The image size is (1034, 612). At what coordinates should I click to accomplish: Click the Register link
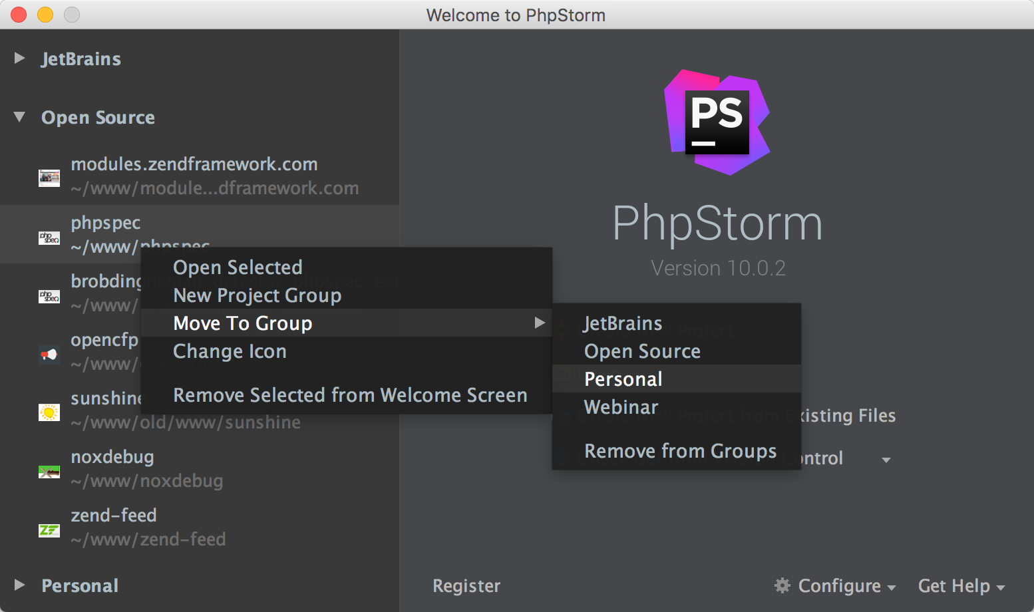[x=466, y=586]
